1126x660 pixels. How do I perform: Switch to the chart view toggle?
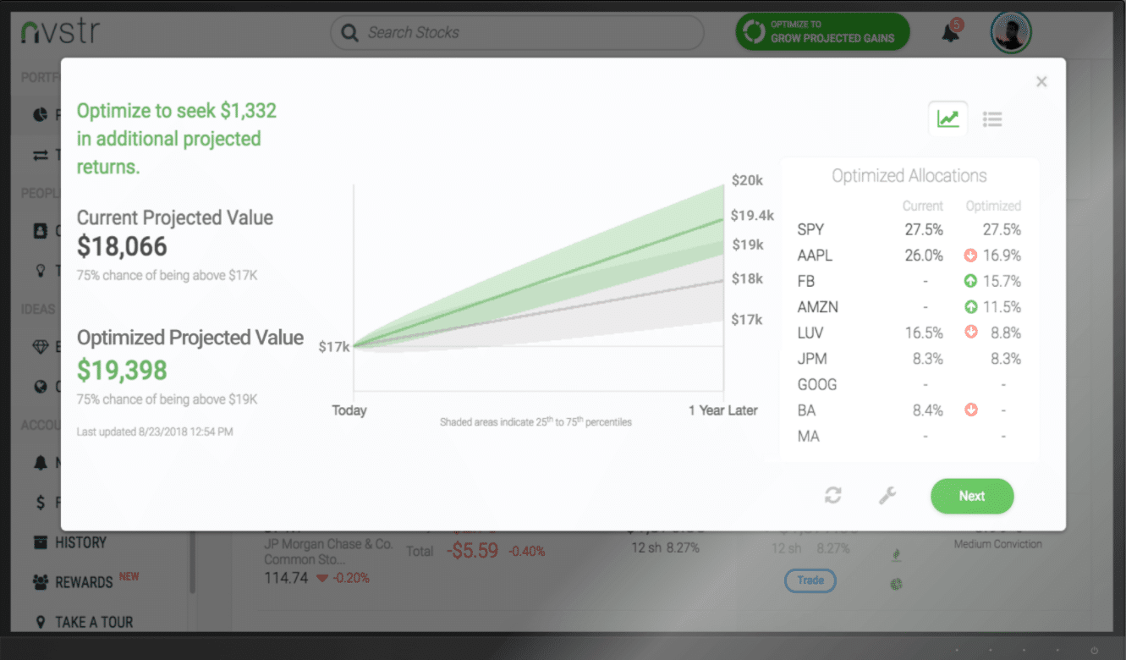coord(947,118)
